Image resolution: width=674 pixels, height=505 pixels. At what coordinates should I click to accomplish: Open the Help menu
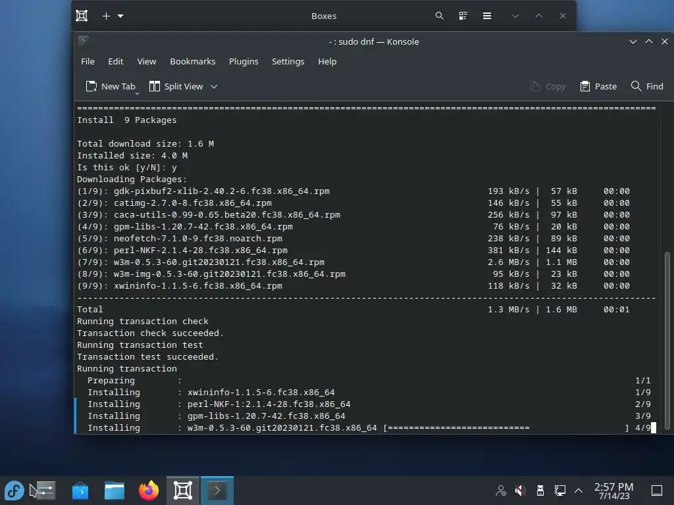327,61
